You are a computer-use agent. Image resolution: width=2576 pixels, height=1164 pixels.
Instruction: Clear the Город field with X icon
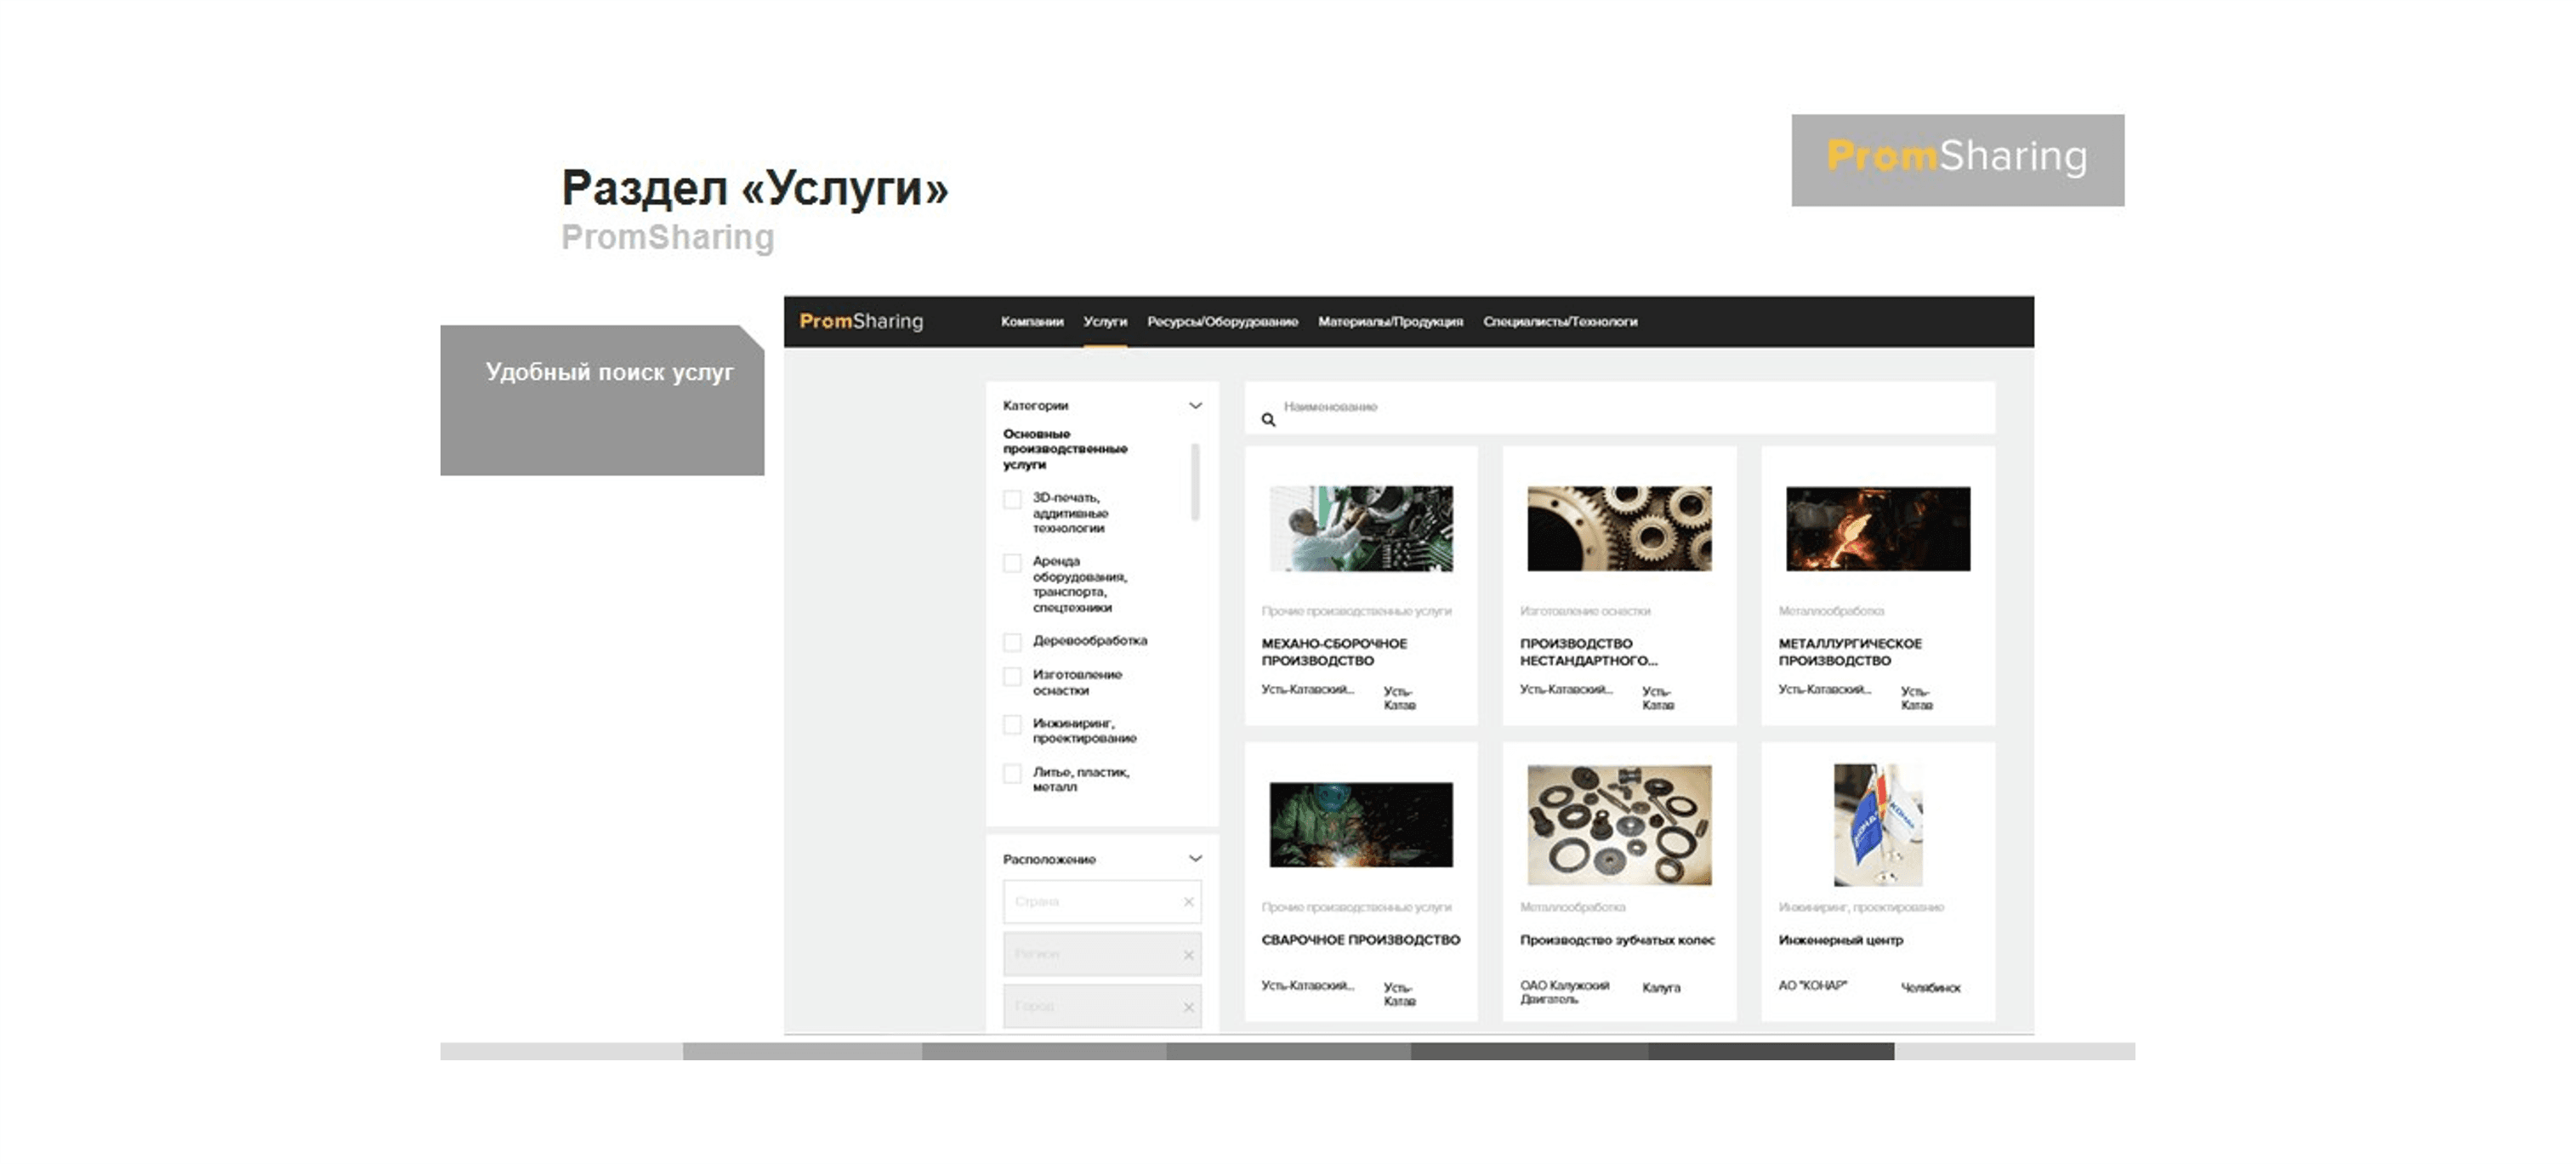point(1189,1007)
